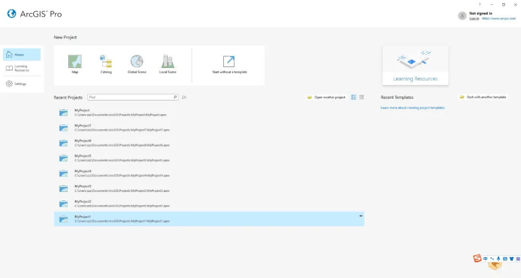Click the keyboard icon in IME toolbar
The image size is (521, 278).
tap(505, 259)
